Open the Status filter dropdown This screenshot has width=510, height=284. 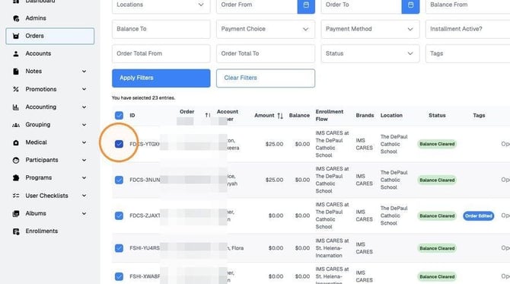tap(370, 53)
